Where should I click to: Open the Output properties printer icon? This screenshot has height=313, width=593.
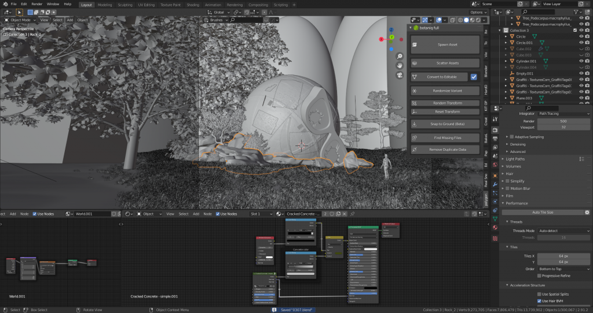pos(495,139)
